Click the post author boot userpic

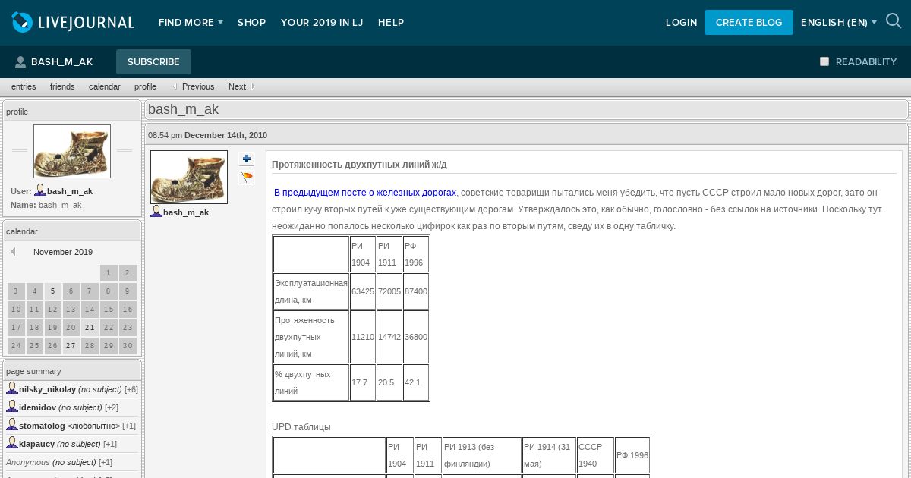[189, 177]
